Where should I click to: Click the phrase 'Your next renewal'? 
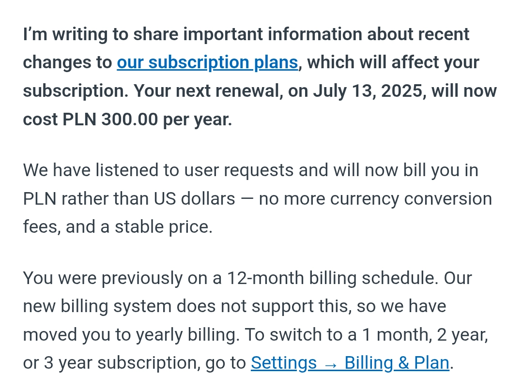click(208, 91)
